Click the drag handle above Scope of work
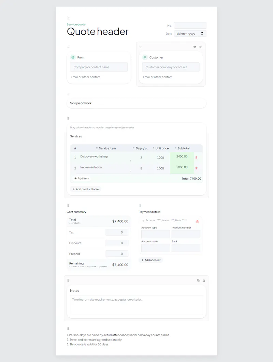Viewport: 273px width, 362px height. 68,94
